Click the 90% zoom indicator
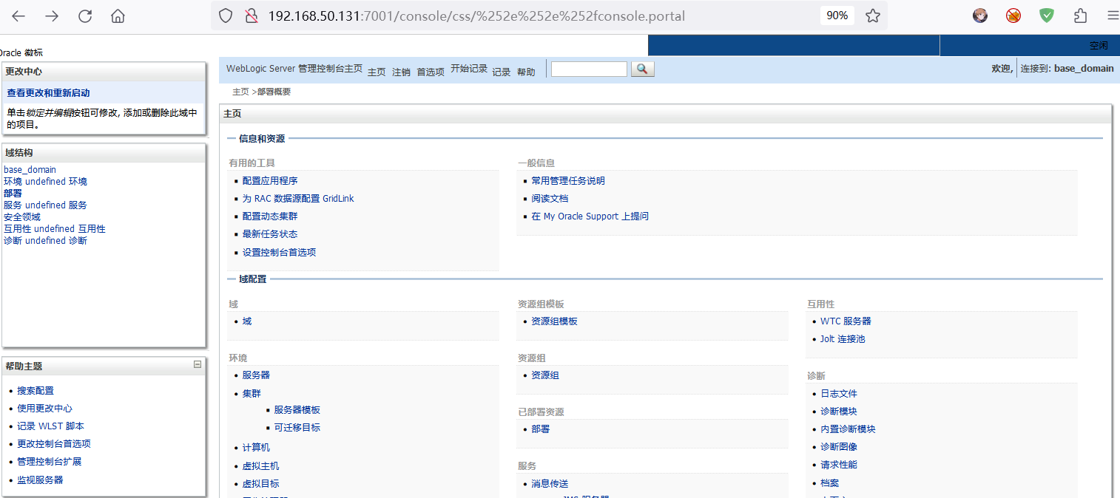 (837, 16)
